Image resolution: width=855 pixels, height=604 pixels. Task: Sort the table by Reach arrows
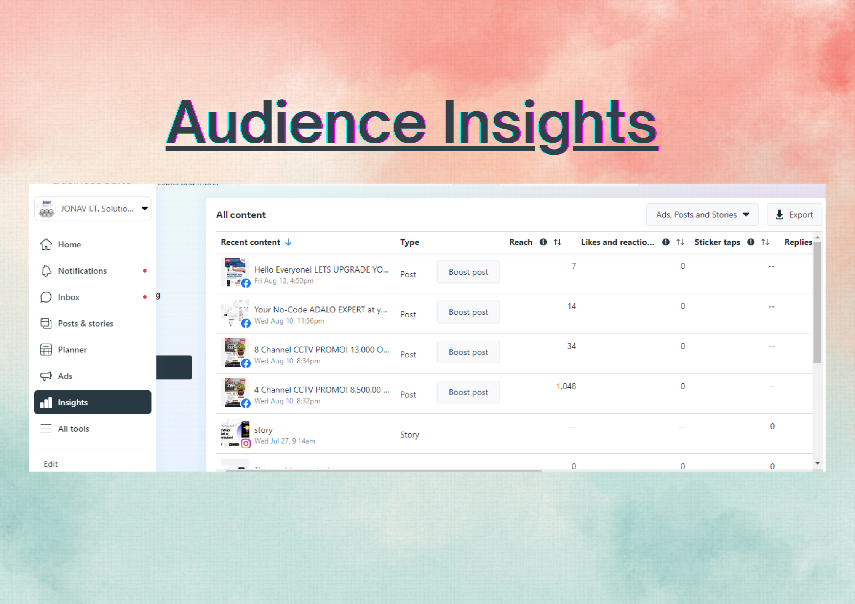click(x=558, y=242)
